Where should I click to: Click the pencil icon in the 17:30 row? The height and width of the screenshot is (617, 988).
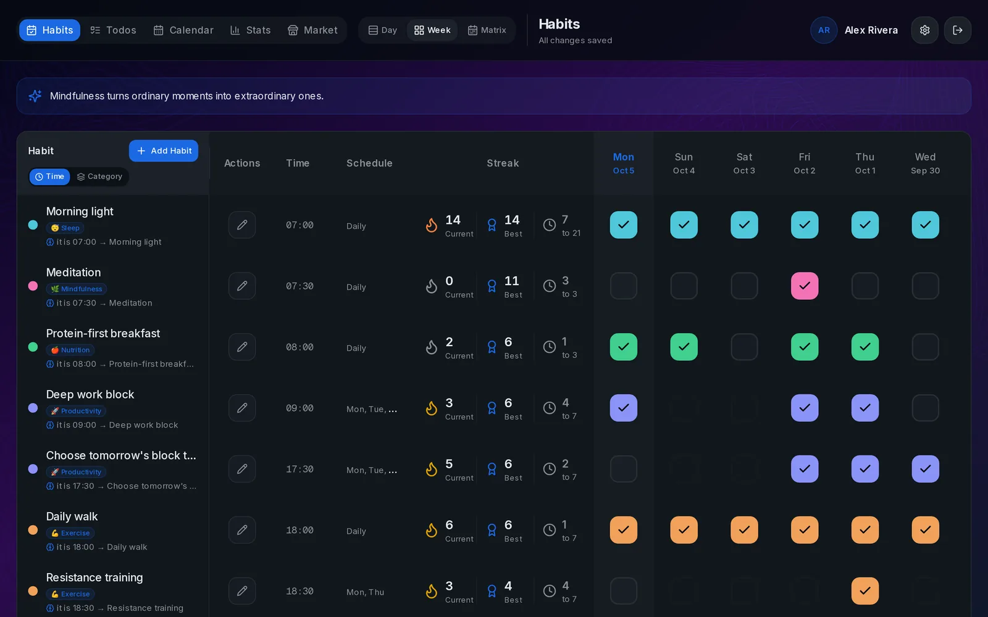(x=242, y=469)
